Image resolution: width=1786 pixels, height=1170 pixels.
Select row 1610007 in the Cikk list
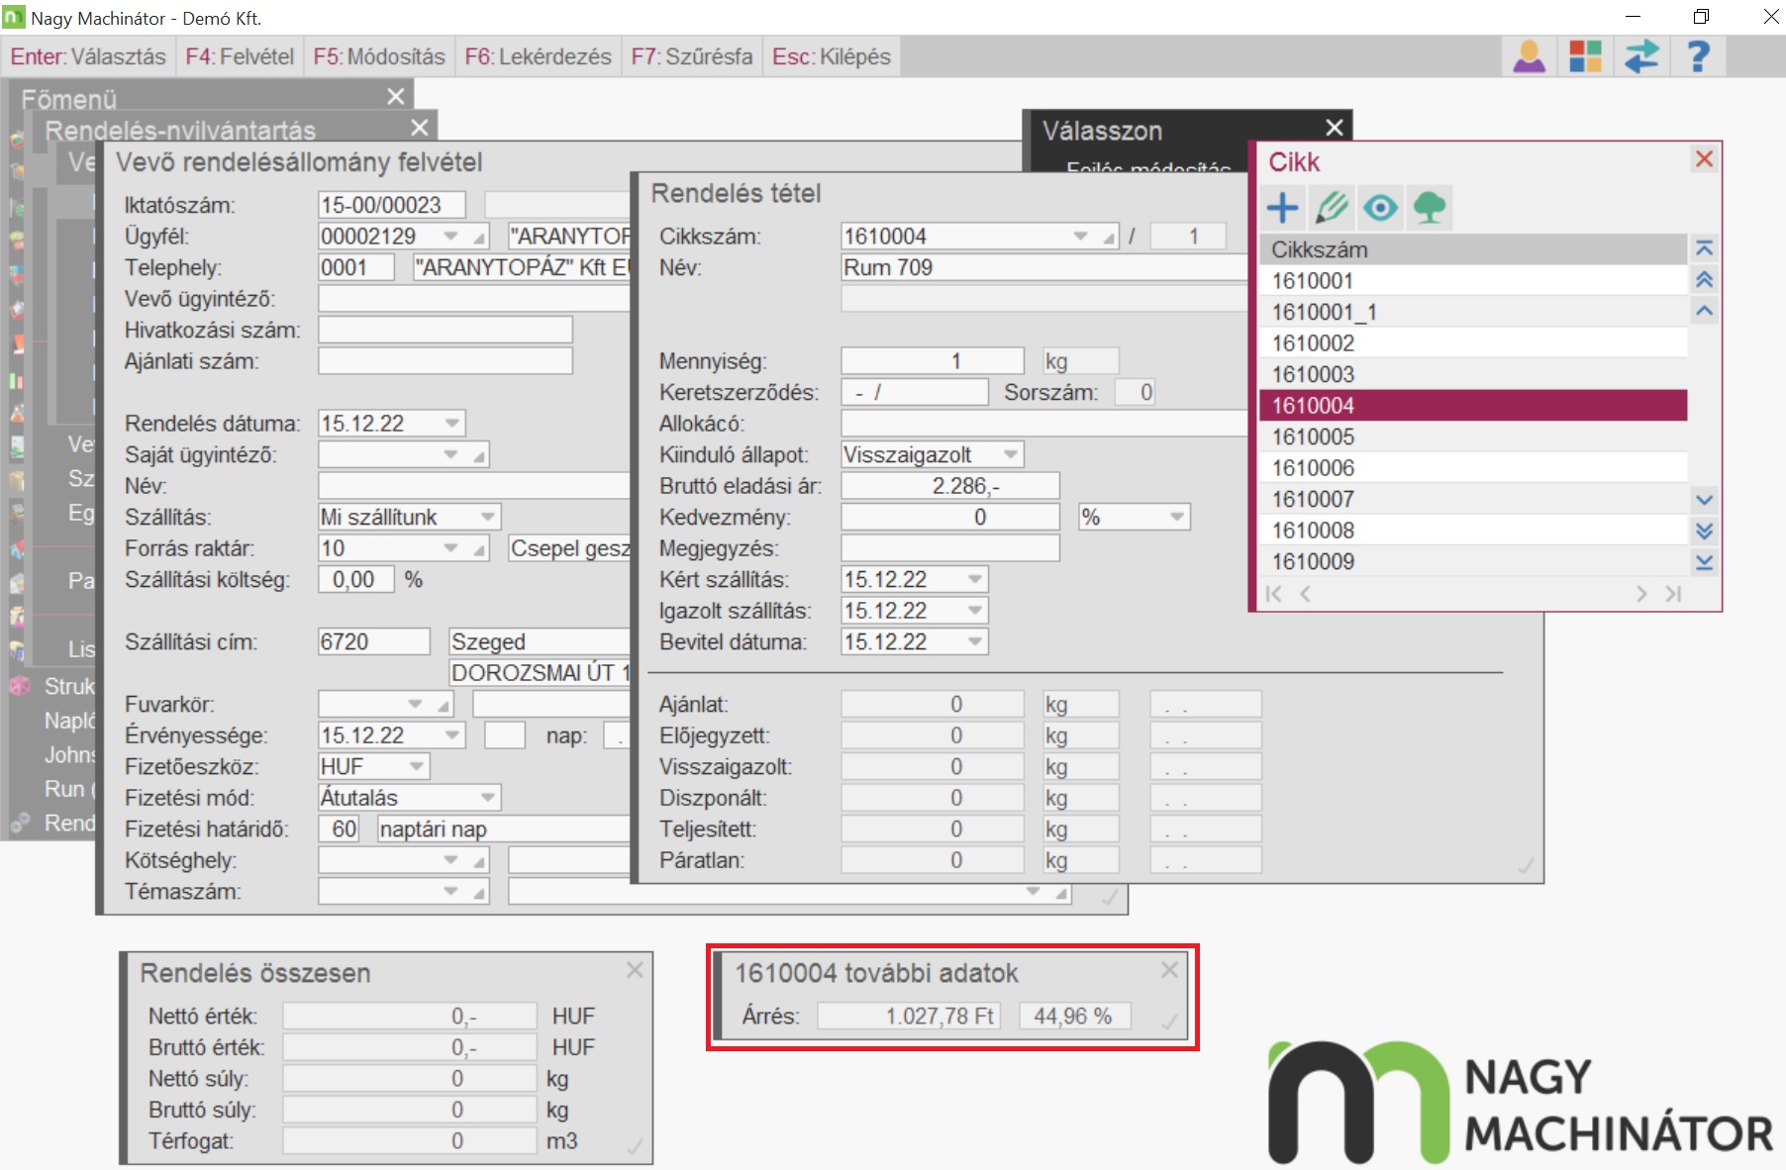point(1473,500)
